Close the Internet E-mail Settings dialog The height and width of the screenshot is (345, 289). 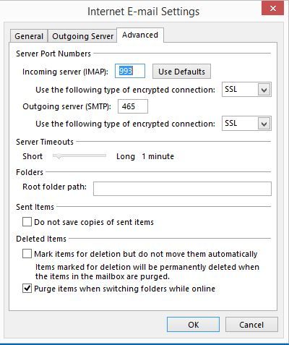coord(272,9)
